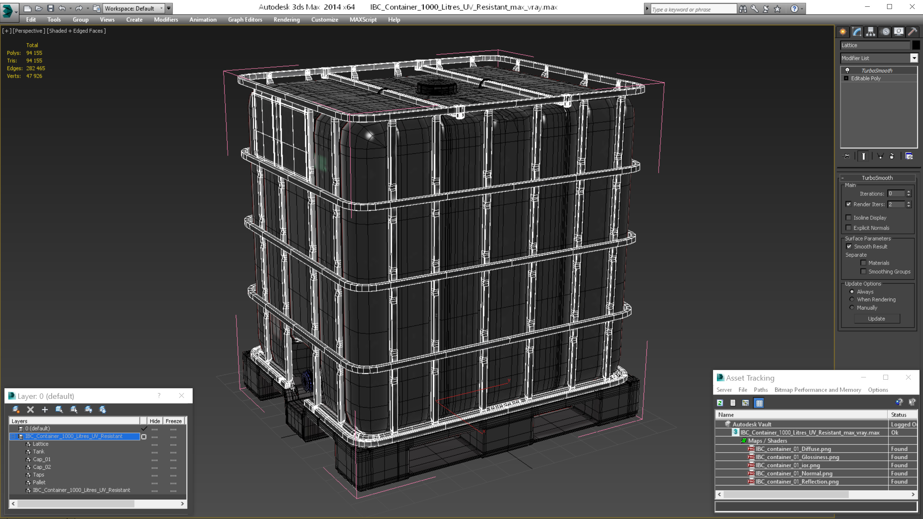Screen dimensions: 923x519
Task: Open the Display command panel tab
Action: click(x=899, y=32)
